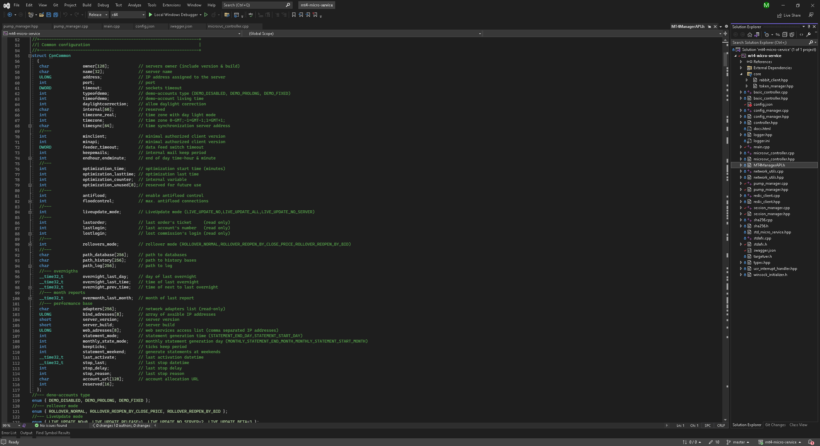Viewport: 820px width, 446px height.
Task: Open the Git Changes panel tab
Action: (775, 425)
